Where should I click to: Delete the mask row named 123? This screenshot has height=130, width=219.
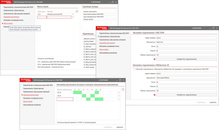pyautogui.click(x=73, y=14)
